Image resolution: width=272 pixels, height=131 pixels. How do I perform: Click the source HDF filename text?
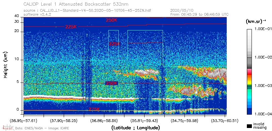pyautogui.click(x=87, y=11)
